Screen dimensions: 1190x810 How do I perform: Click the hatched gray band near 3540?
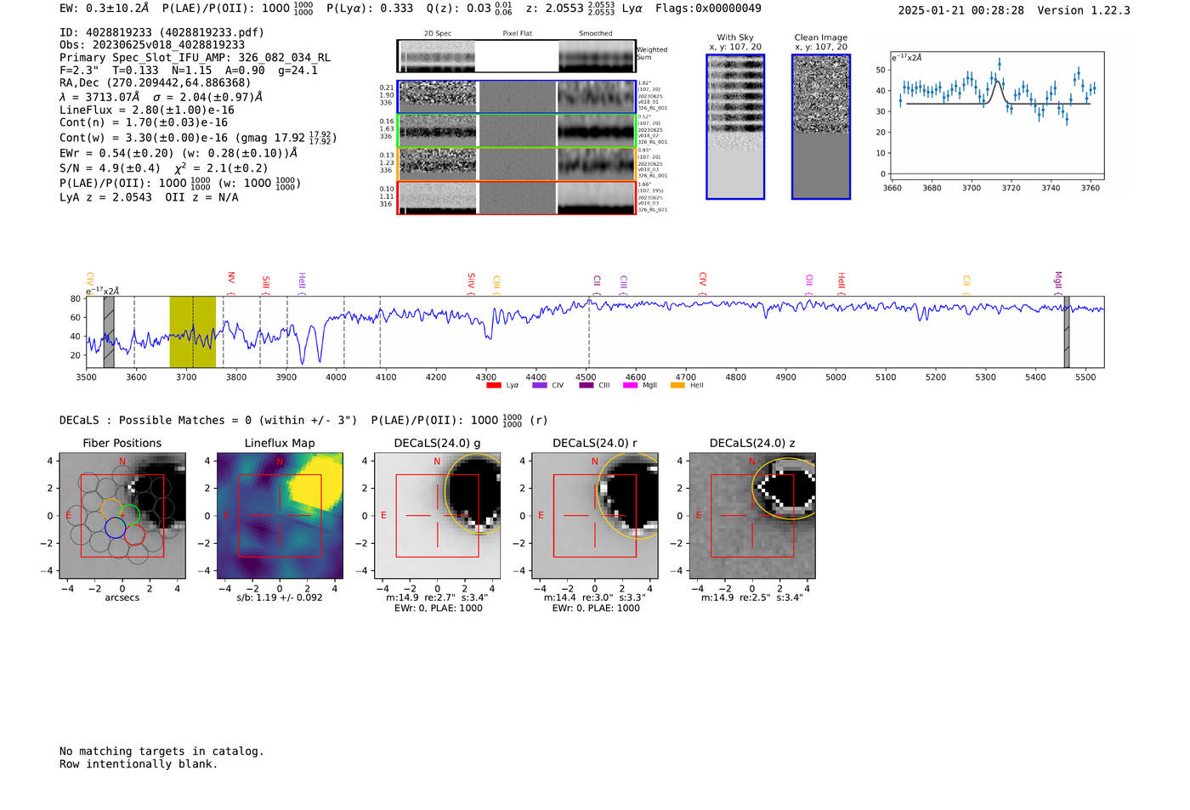tap(109, 331)
